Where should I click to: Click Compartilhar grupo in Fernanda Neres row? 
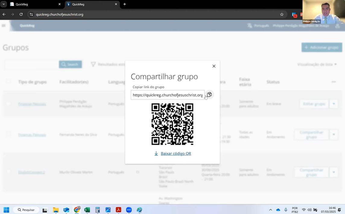coord(311,135)
